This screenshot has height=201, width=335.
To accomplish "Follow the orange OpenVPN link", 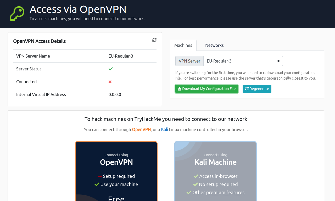I will click(141, 130).
